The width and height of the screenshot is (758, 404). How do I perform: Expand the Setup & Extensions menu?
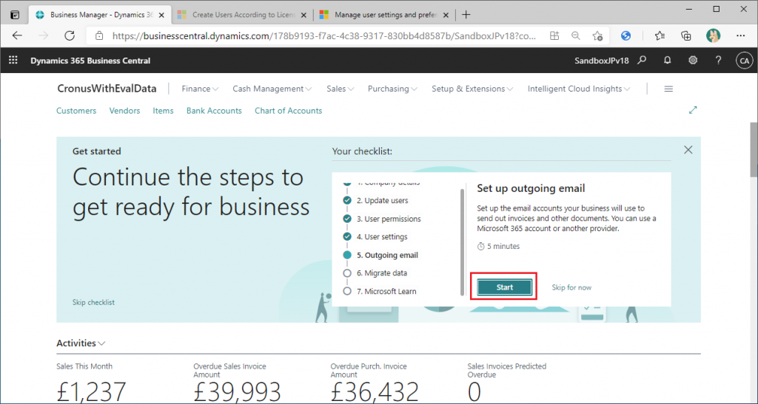tap(472, 89)
